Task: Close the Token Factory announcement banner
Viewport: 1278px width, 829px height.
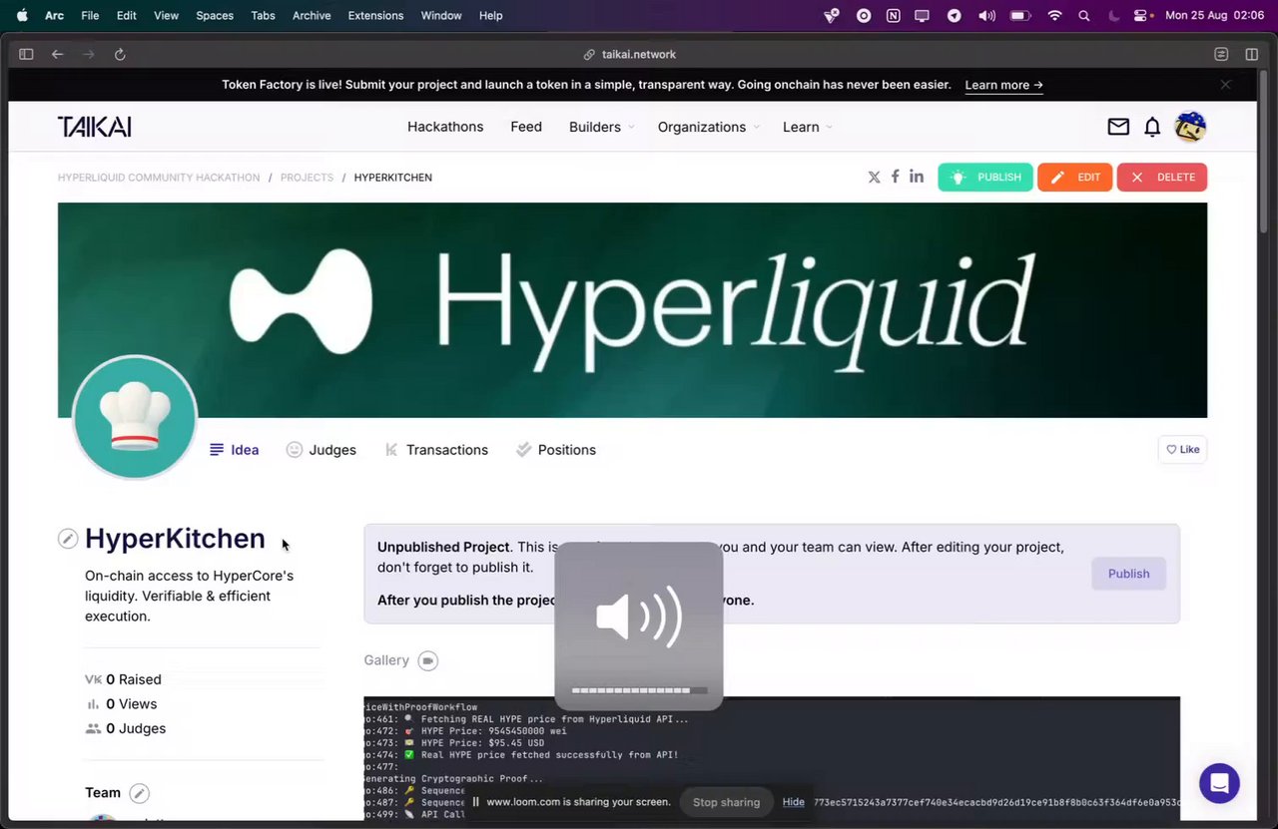Action: tap(1225, 85)
